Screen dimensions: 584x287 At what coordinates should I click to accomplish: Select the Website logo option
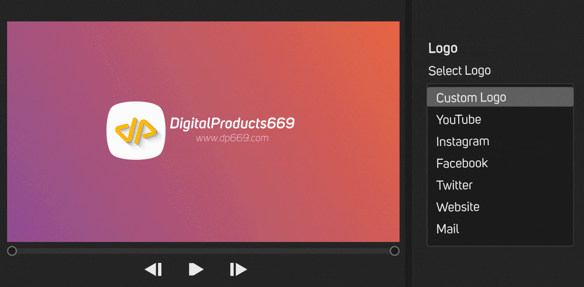(x=458, y=207)
